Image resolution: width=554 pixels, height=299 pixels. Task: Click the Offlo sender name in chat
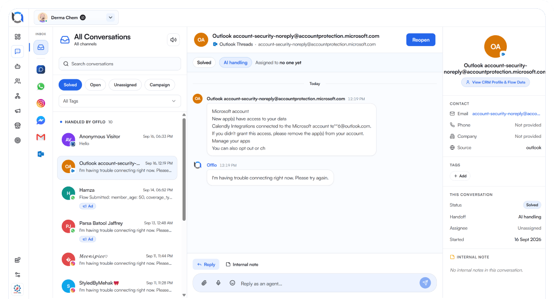coord(212,165)
